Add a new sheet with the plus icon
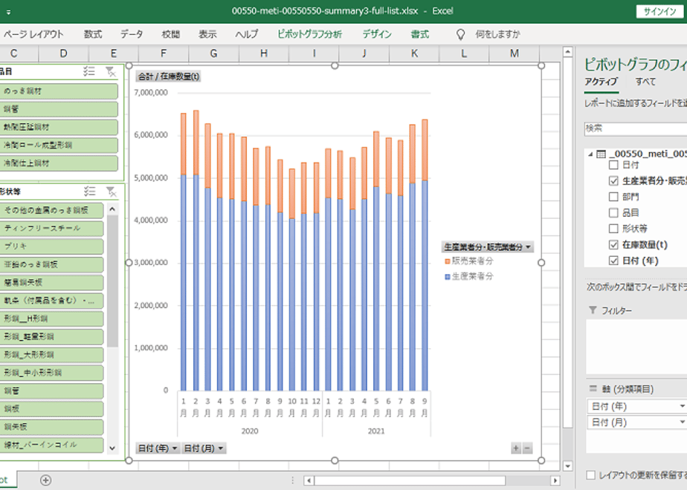The width and height of the screenshot is (687, 490). coord(45,480)
